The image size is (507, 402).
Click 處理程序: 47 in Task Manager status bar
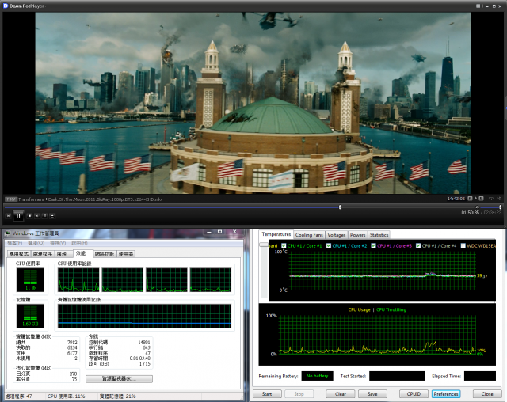click(19, 396)
